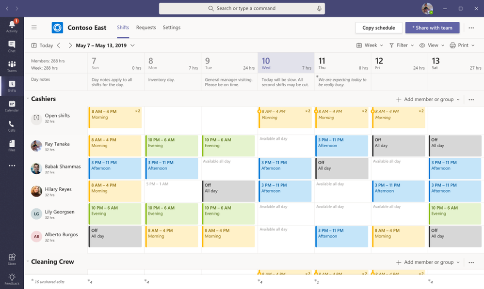Screen dimensions: 484x289
Task: Go forward with the navigation forward arrow
Action: [17, 9]
